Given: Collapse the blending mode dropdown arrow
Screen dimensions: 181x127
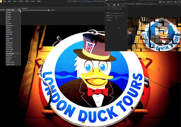Looking at the screenshot, I should point(19,10).
